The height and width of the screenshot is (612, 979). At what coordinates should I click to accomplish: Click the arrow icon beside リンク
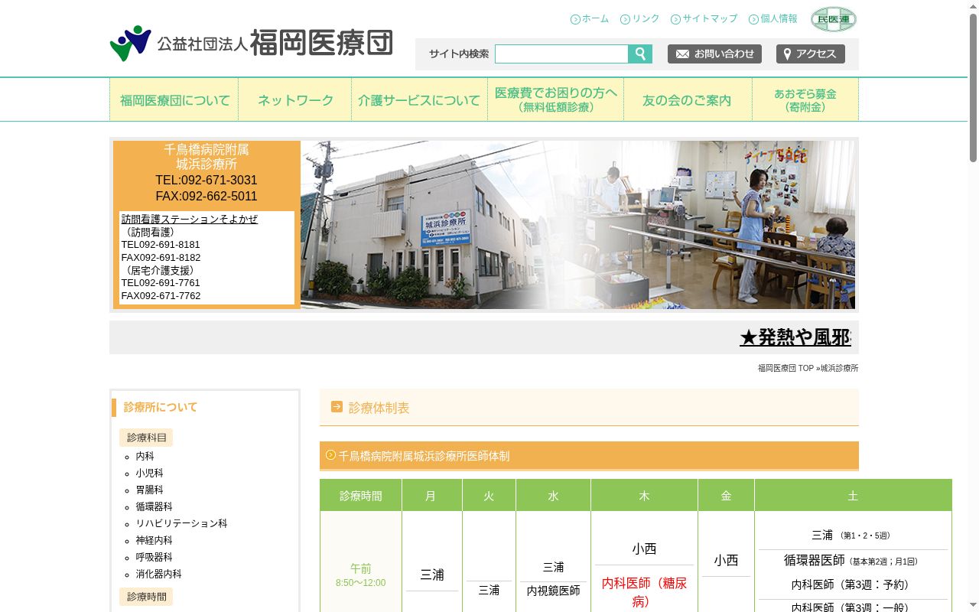(x=625, y=19)
